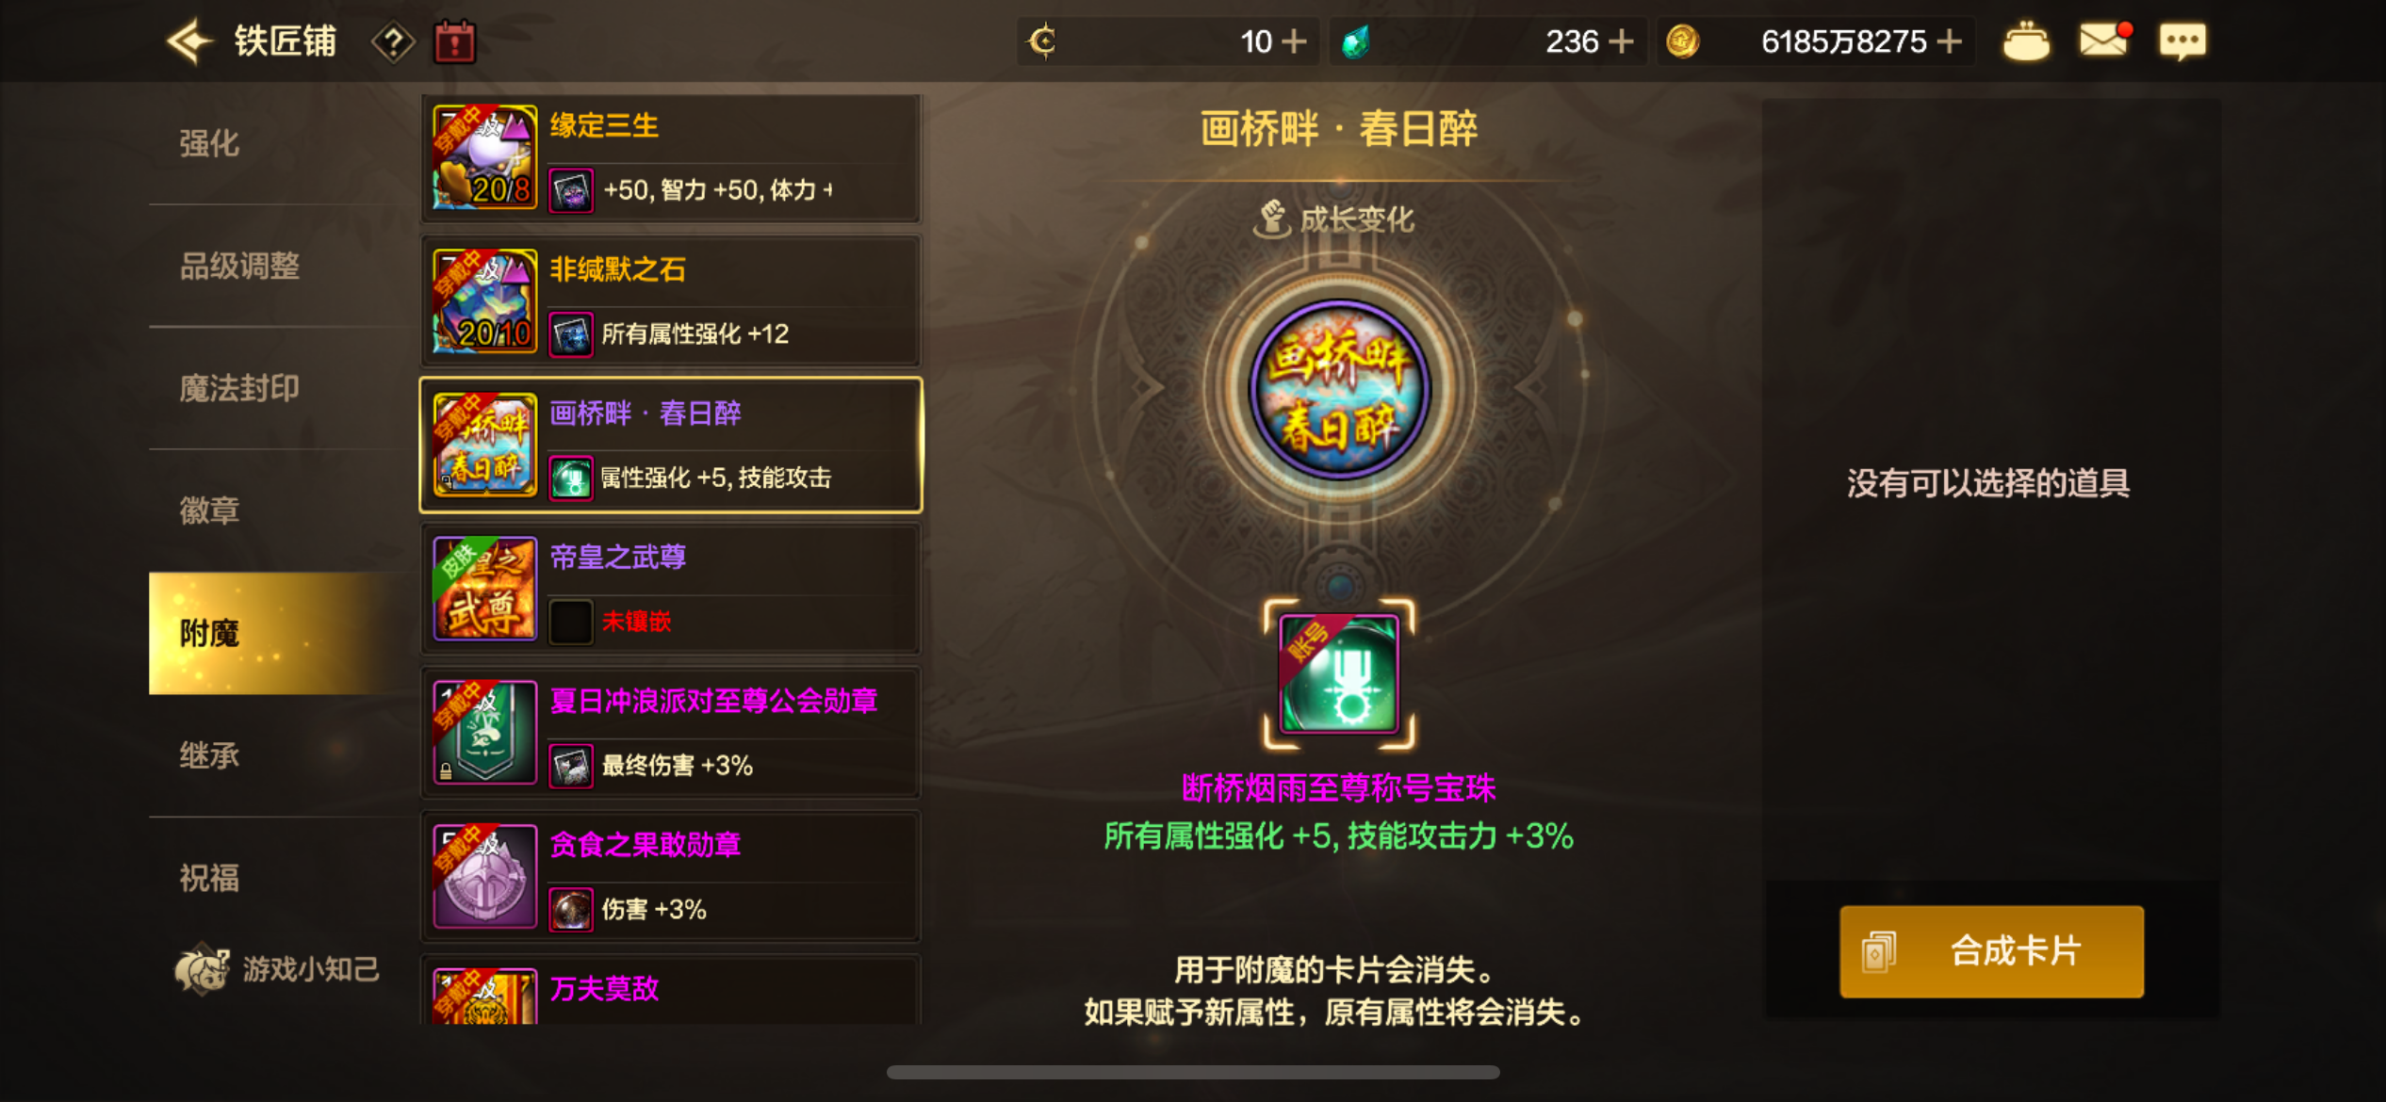Choose 夏日冲浪派对至尊公会勋章 in list
The image size is (2386, 1102).
click(x=670, y=733)
